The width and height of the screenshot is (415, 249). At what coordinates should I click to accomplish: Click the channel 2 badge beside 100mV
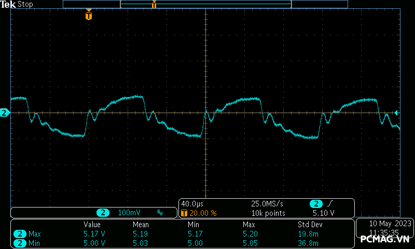click(x=104, y=213)
